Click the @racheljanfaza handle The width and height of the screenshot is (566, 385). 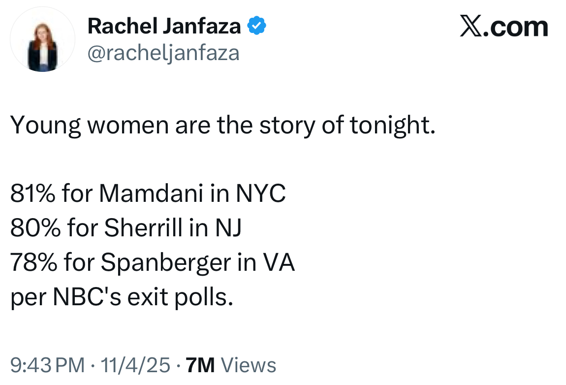coord(163,54)
